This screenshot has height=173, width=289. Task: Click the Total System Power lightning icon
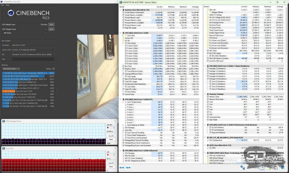208,30
